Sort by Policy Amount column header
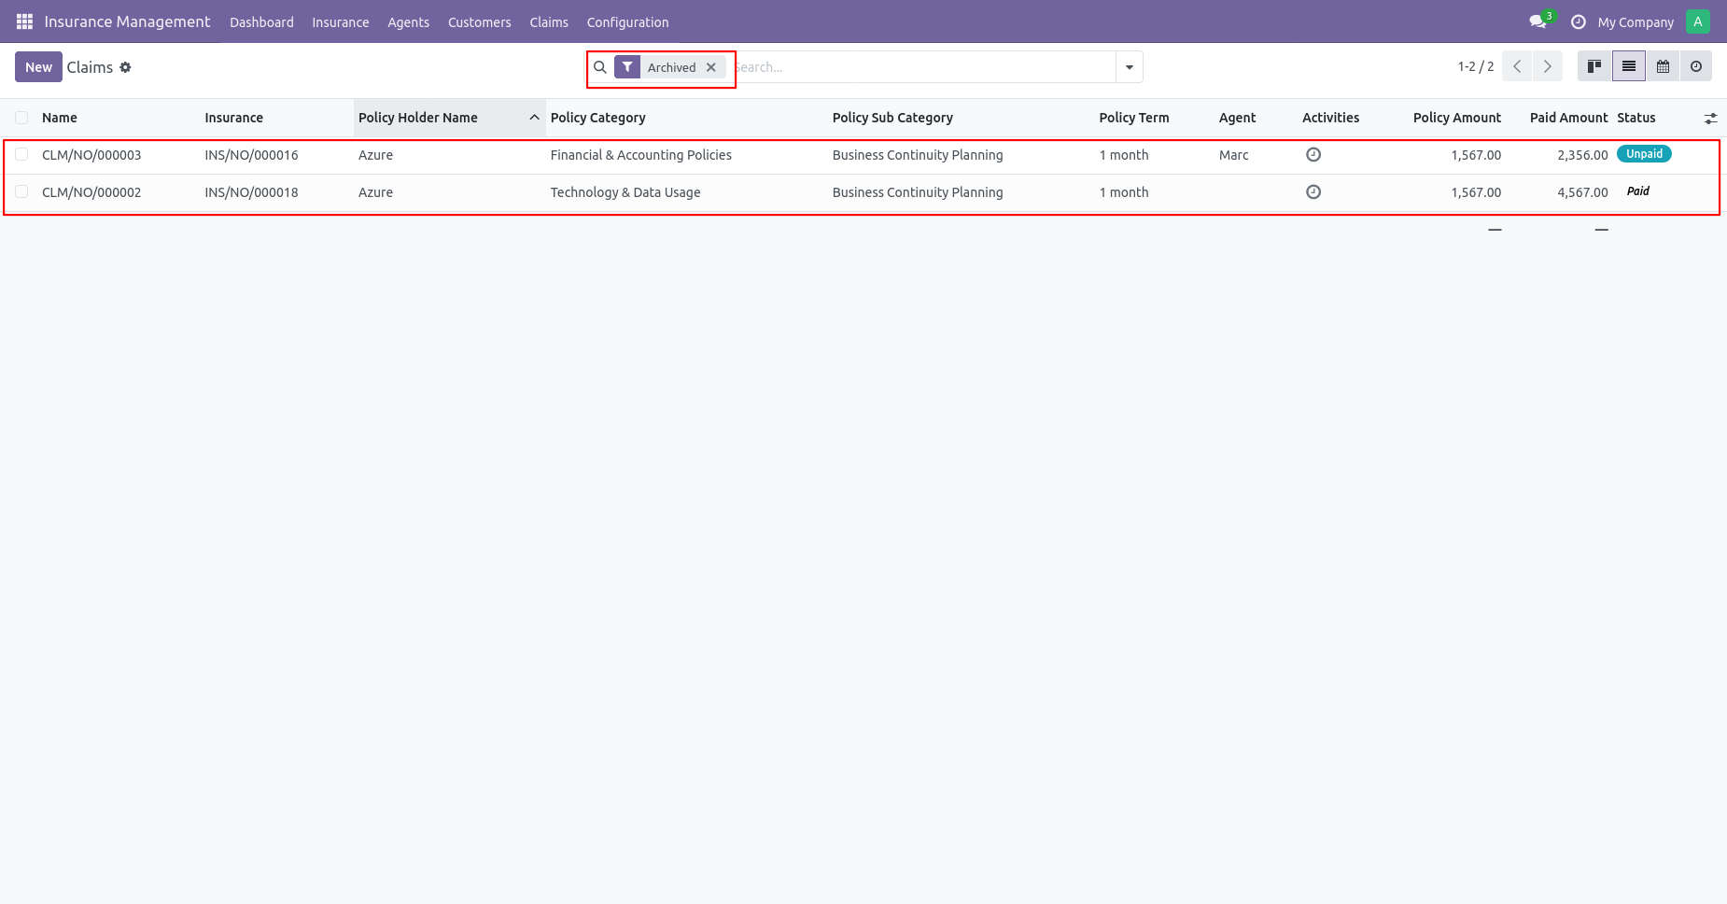The width and height of the screenshot is (1727, 904). pyautogui.click(x=1456, y=118)
